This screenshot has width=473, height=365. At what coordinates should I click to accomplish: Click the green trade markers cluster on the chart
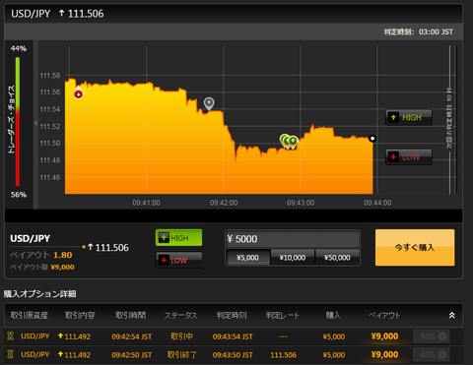coord(289,142)
